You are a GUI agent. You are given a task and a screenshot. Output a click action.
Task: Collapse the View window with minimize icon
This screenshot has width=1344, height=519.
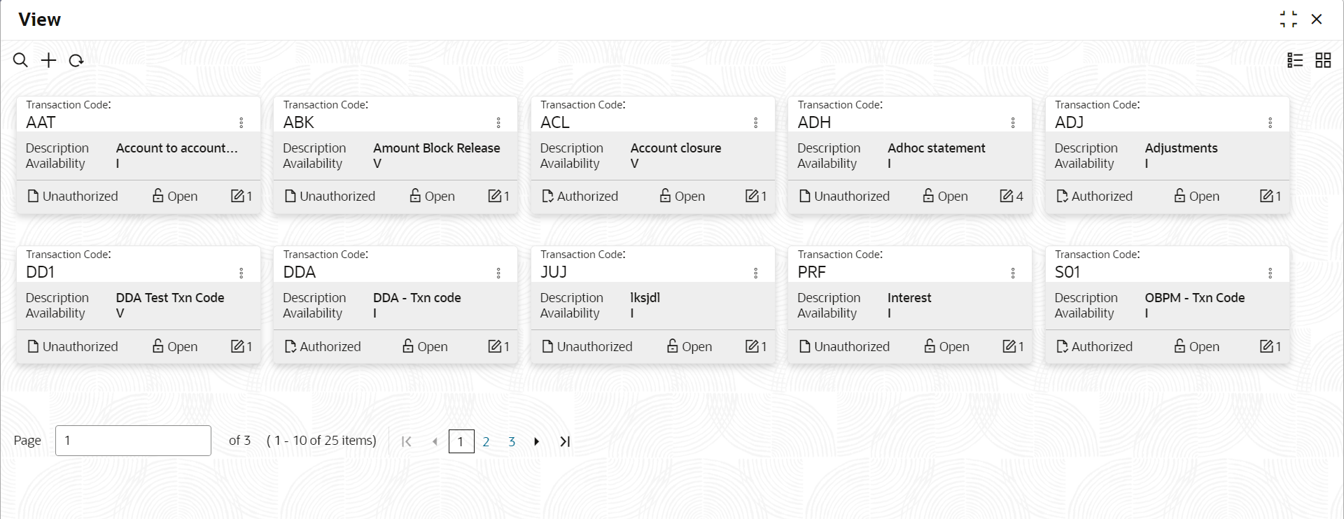coord(1288,19)
